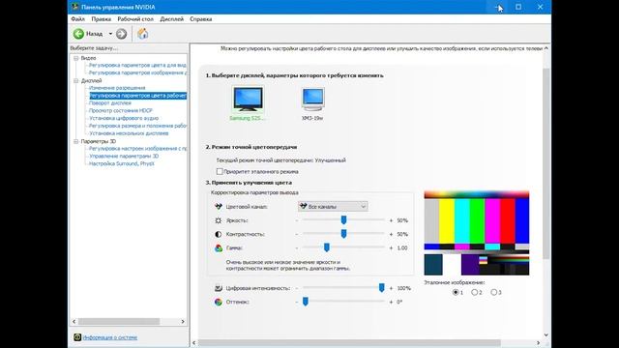Viewport: 619px width, 348px height.
Task: Click the hue icon beside Оттенок
Action: pos(219,302)
